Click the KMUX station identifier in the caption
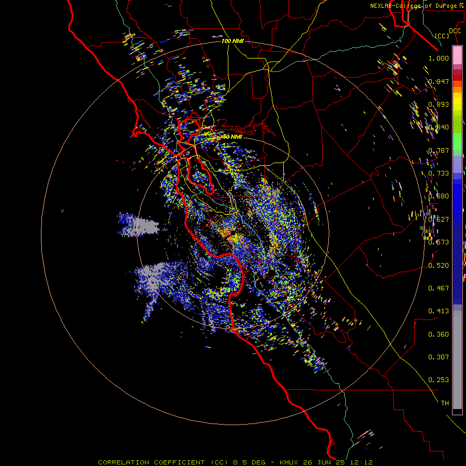This screenshot has width=466, height=466. pos(288,462)
